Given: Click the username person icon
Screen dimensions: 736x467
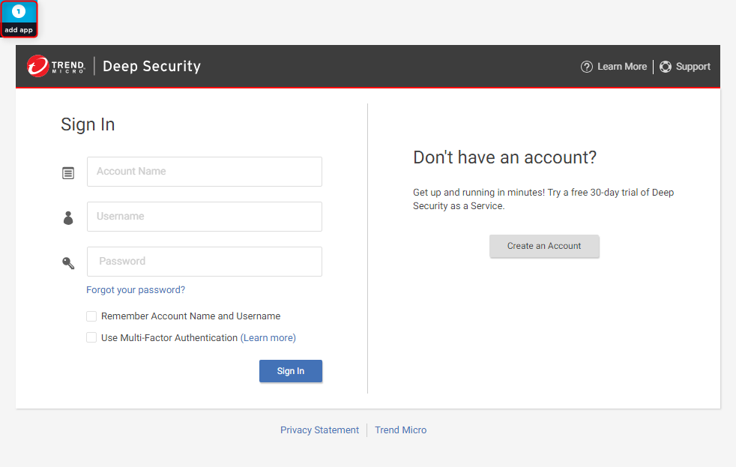Looking at the screenshot, I should pyautogui.click(x=68, y=218).
